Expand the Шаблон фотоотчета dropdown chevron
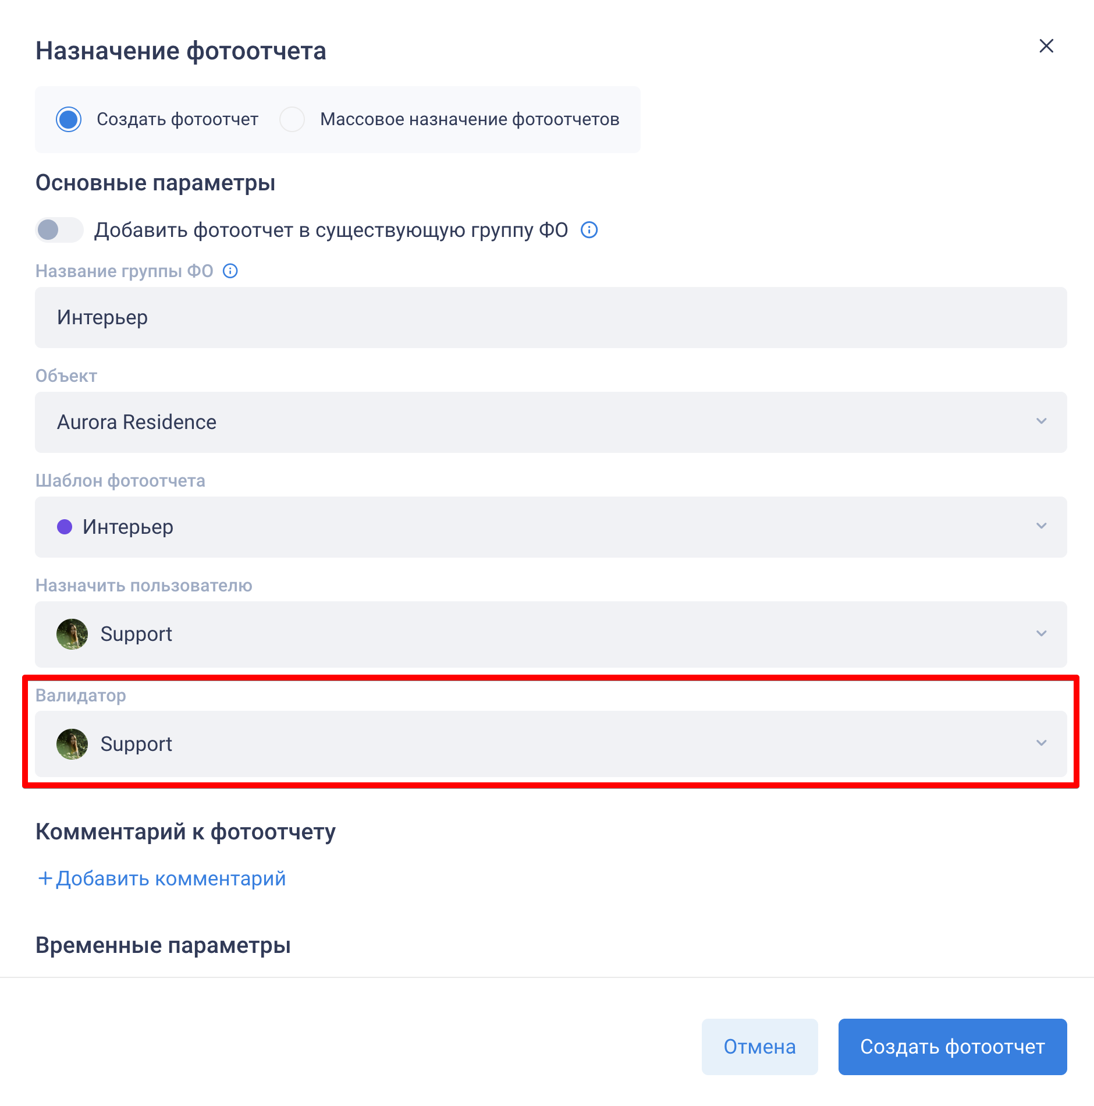The image size is (1094, 1106). click(1041, 526)
